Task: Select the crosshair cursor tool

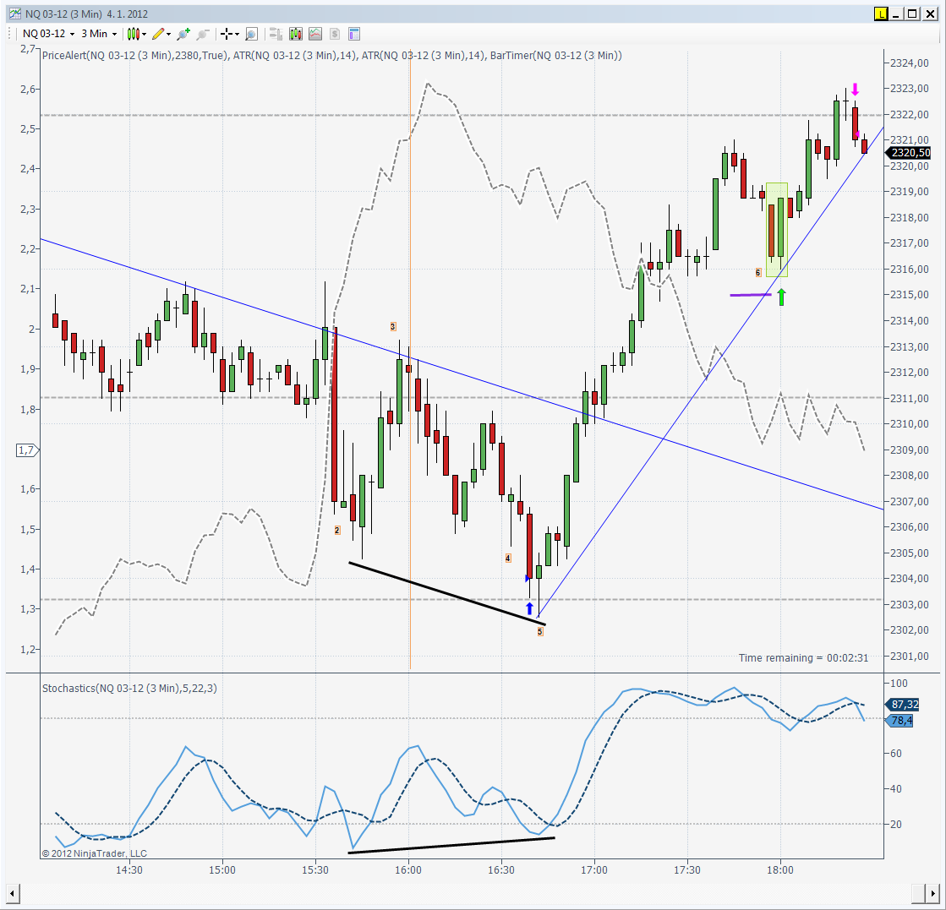Action: [227, 34]
